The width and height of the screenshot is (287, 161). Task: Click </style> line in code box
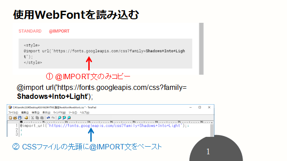(x=33, y=63)
